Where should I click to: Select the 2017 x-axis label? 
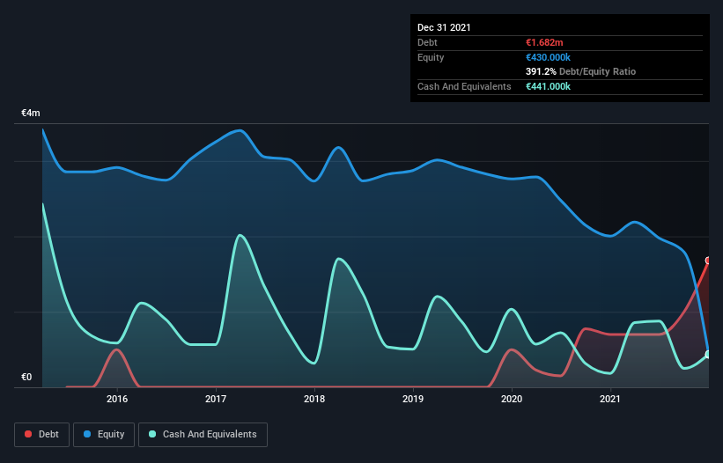coord(216,399)
